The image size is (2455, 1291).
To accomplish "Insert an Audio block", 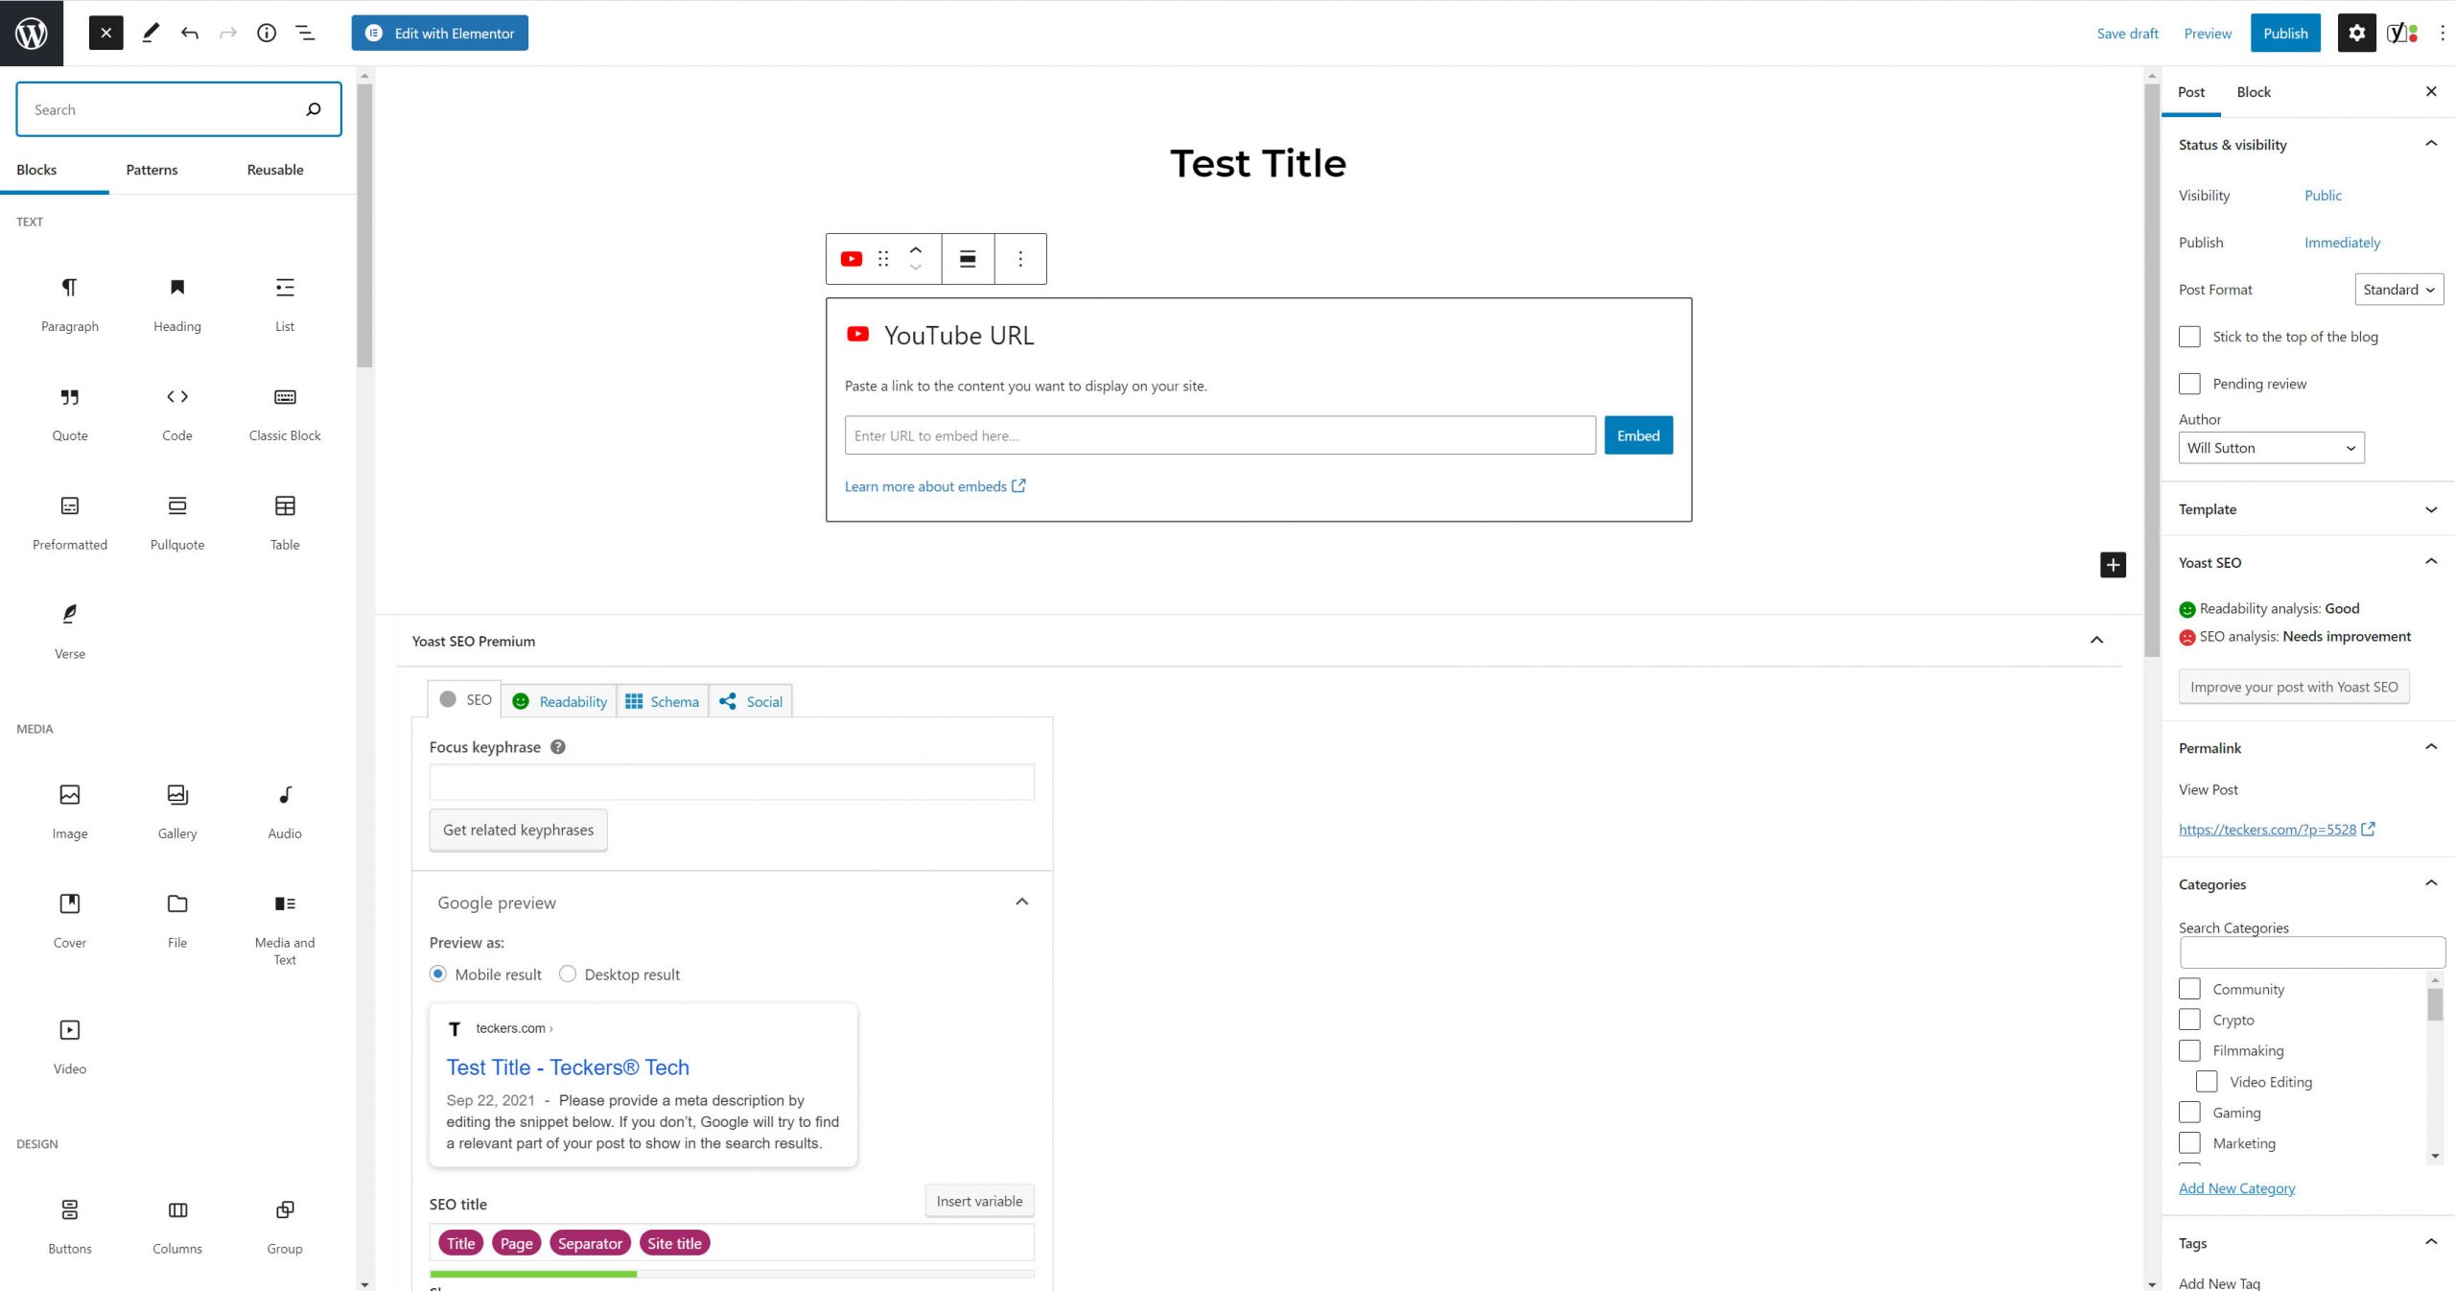I will coord(285,811).
